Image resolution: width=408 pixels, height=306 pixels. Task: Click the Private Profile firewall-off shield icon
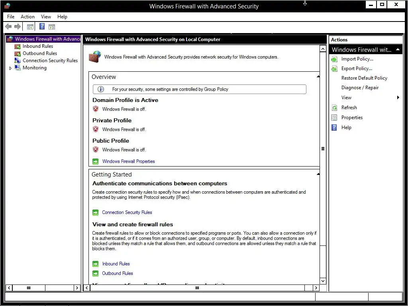coord(96,129)
